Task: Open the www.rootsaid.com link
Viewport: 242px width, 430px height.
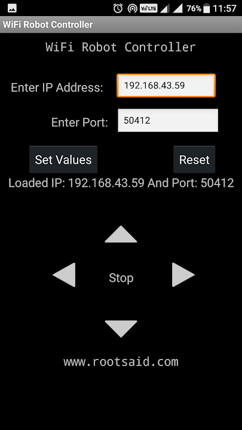Action: click(x=121, y=362)
